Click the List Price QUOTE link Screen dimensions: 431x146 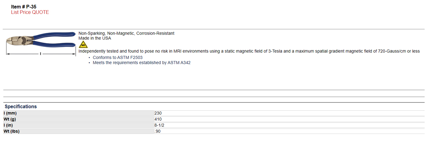(x=30, y=12)
